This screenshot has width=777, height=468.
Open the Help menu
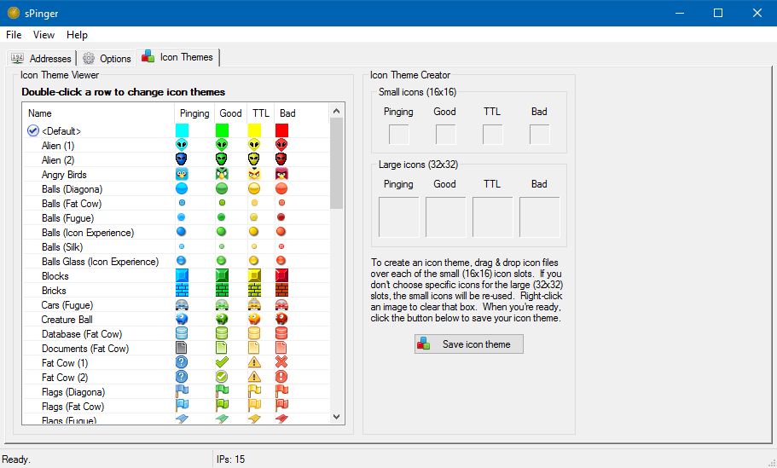pyautogui.click(x=77, y=35)
